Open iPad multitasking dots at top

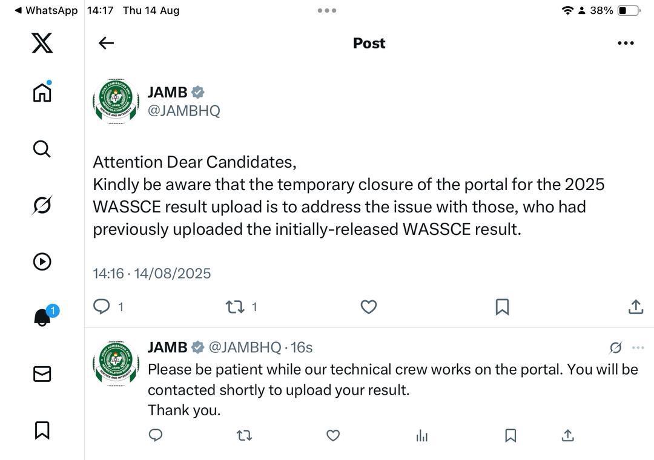(x=327, y=10)
